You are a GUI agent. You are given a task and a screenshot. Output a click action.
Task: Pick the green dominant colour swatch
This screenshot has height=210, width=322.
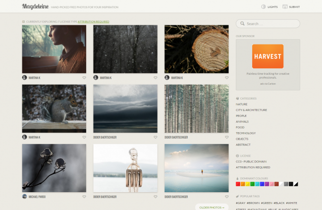click(x=252, y=184)
